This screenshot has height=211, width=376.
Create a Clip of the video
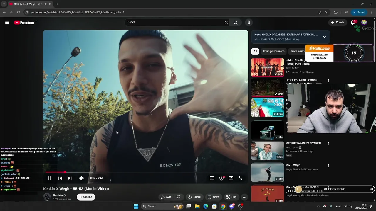[x=231, y=197]
